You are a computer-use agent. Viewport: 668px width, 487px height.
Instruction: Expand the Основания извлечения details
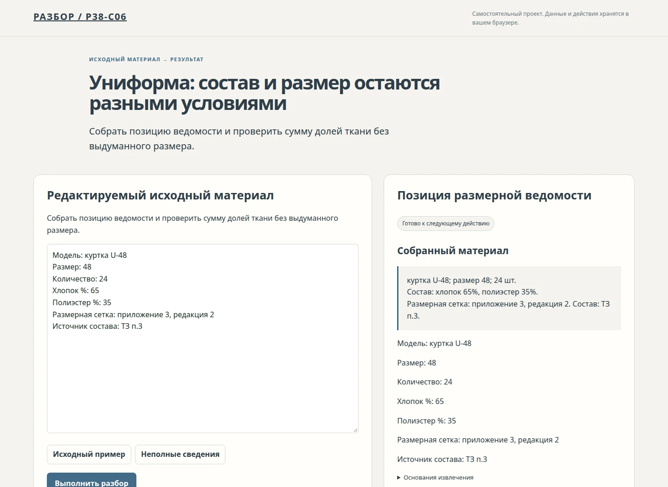pyautogui.click(x=435, y=478)
